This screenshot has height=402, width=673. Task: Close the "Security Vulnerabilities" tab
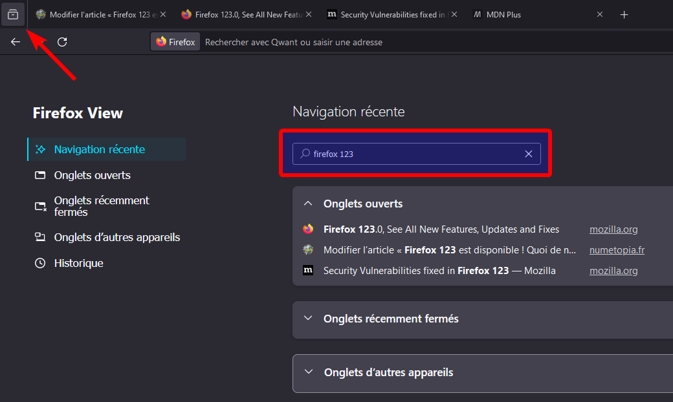coord(454,15)
